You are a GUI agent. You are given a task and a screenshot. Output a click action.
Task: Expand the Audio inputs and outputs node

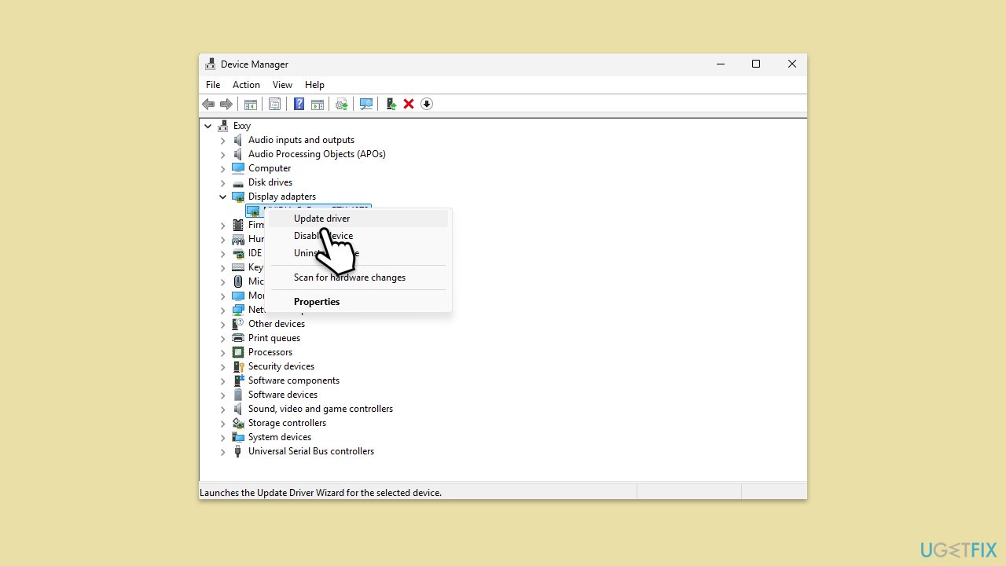pyautogui.click(x=222, y=140)
